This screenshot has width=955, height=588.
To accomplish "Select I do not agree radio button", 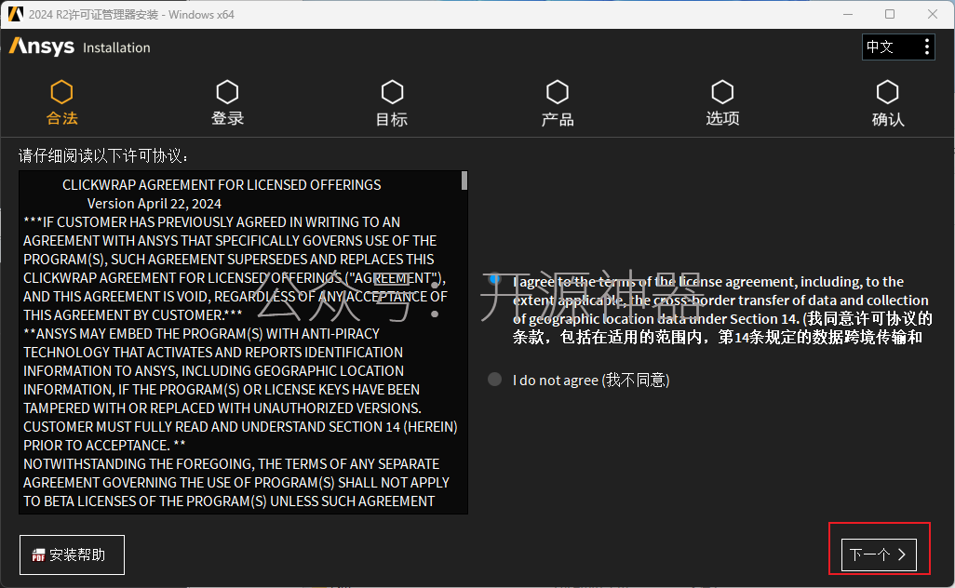I will coord(494,380).
